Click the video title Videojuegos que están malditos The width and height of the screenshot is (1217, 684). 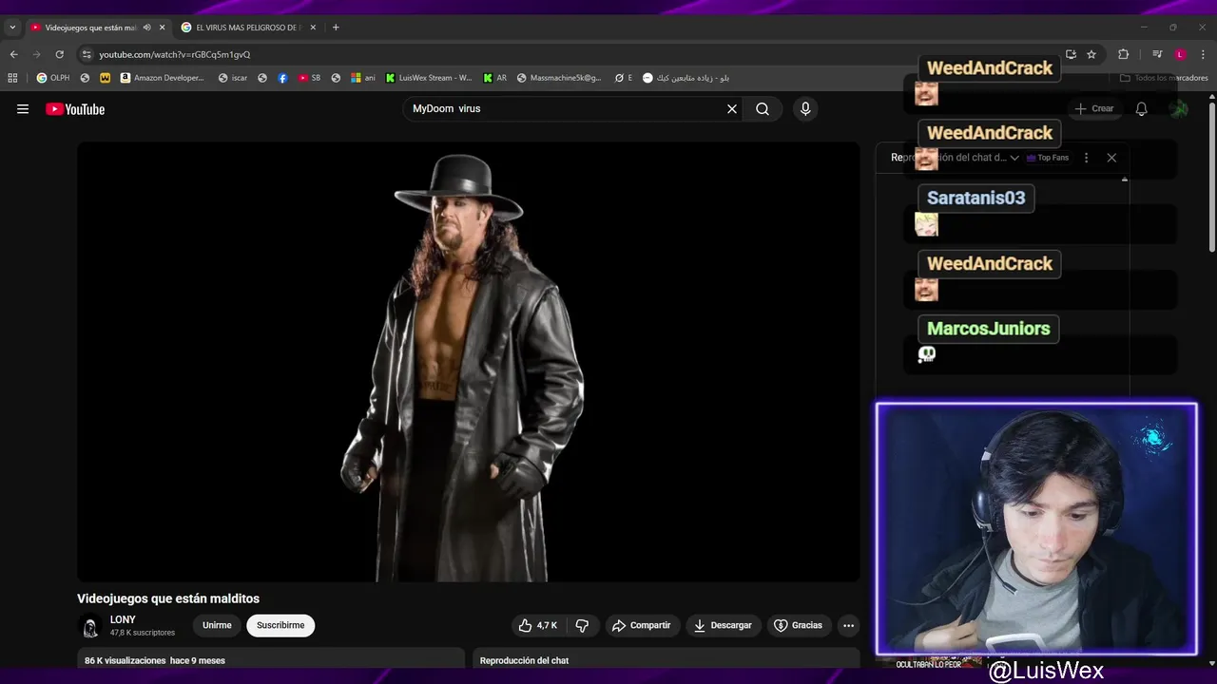(168, 598)
